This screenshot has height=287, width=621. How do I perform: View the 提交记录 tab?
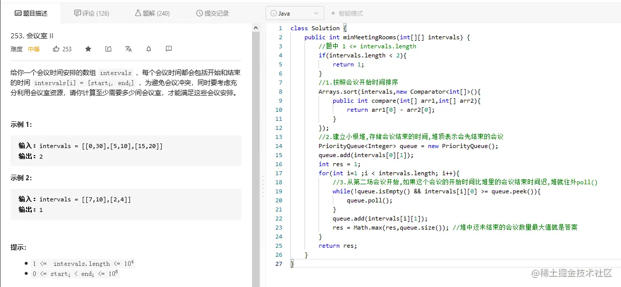[x=212, y=14]
